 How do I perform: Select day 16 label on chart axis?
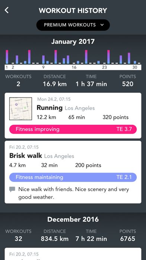[x=74, y=67]
